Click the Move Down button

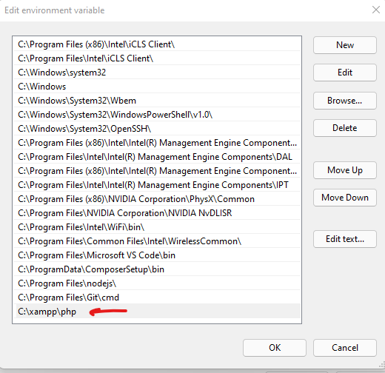(345, 198)
